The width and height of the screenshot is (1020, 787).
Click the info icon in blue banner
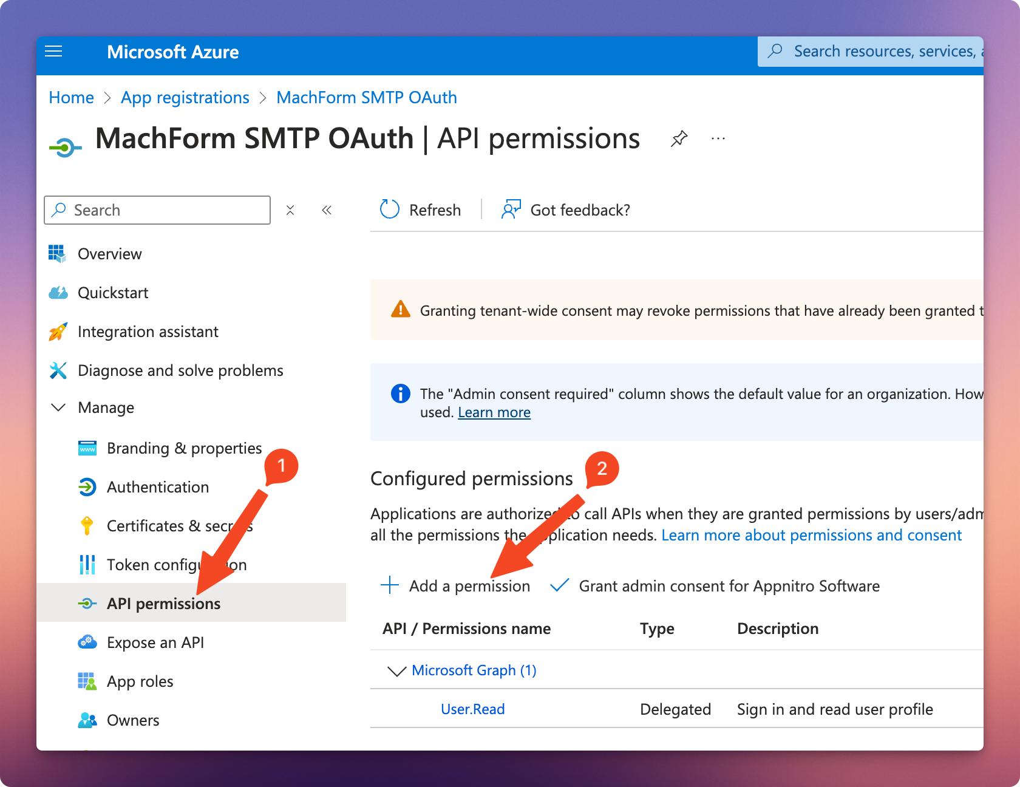tap(401, 393)
